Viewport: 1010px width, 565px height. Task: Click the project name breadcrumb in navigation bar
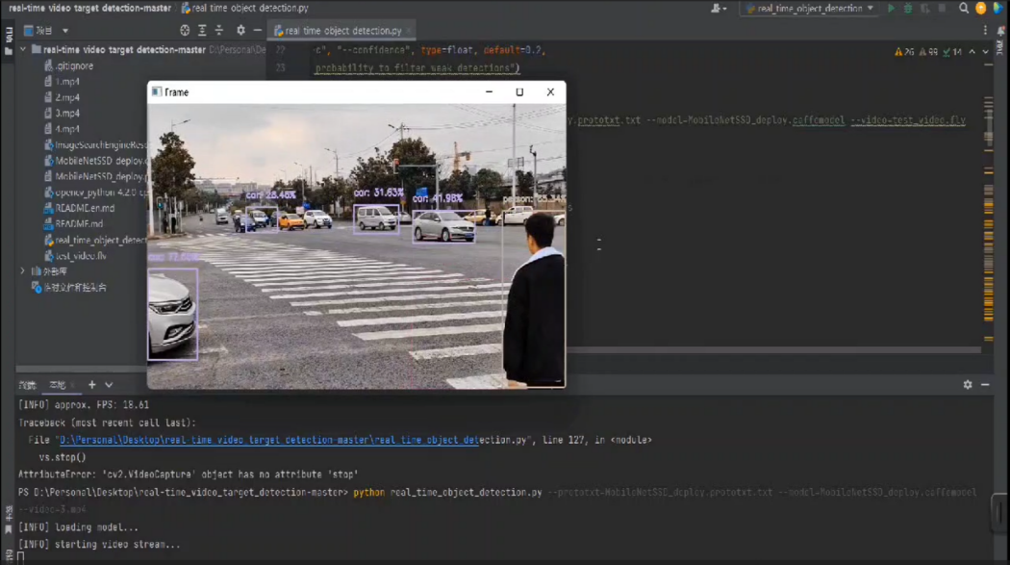[x=89, y=9]
